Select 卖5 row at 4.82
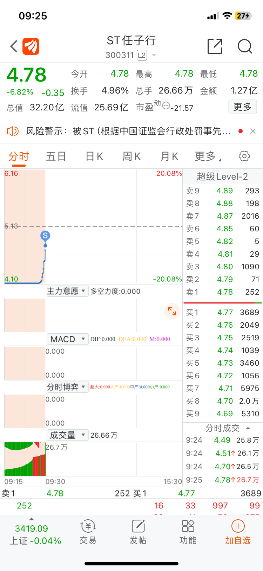 click(x=223, y=241)
